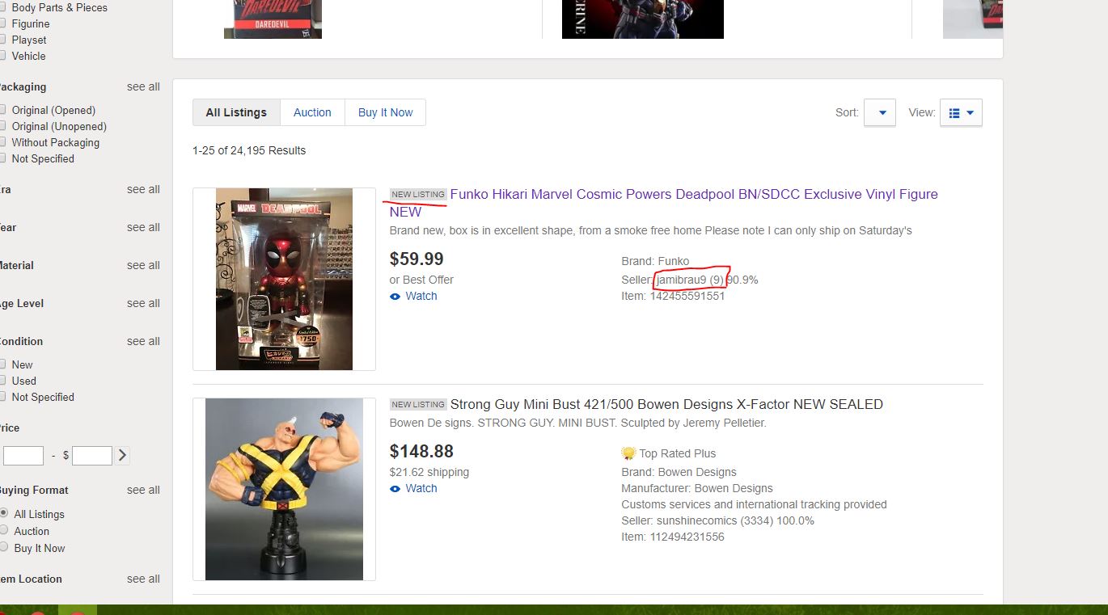The image size is (1108, 615).
Task: Click item number 112494231556
Action: click(687, 537)
